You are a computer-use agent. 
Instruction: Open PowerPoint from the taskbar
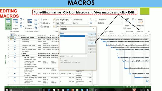tap(73, 90)
